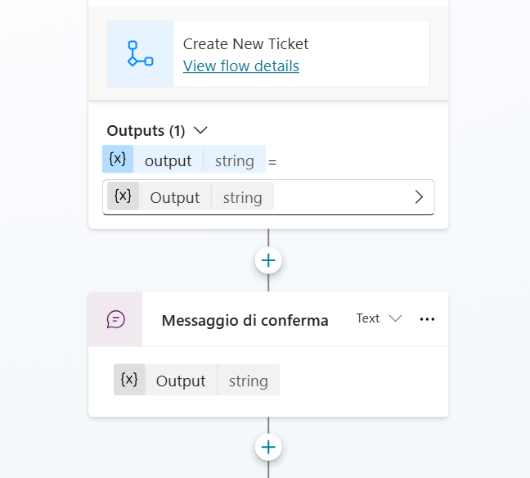The width and height of the screenshot is (530, 478).
Task: Click the message node speech bubble icon
Action: tap(116, 319)
